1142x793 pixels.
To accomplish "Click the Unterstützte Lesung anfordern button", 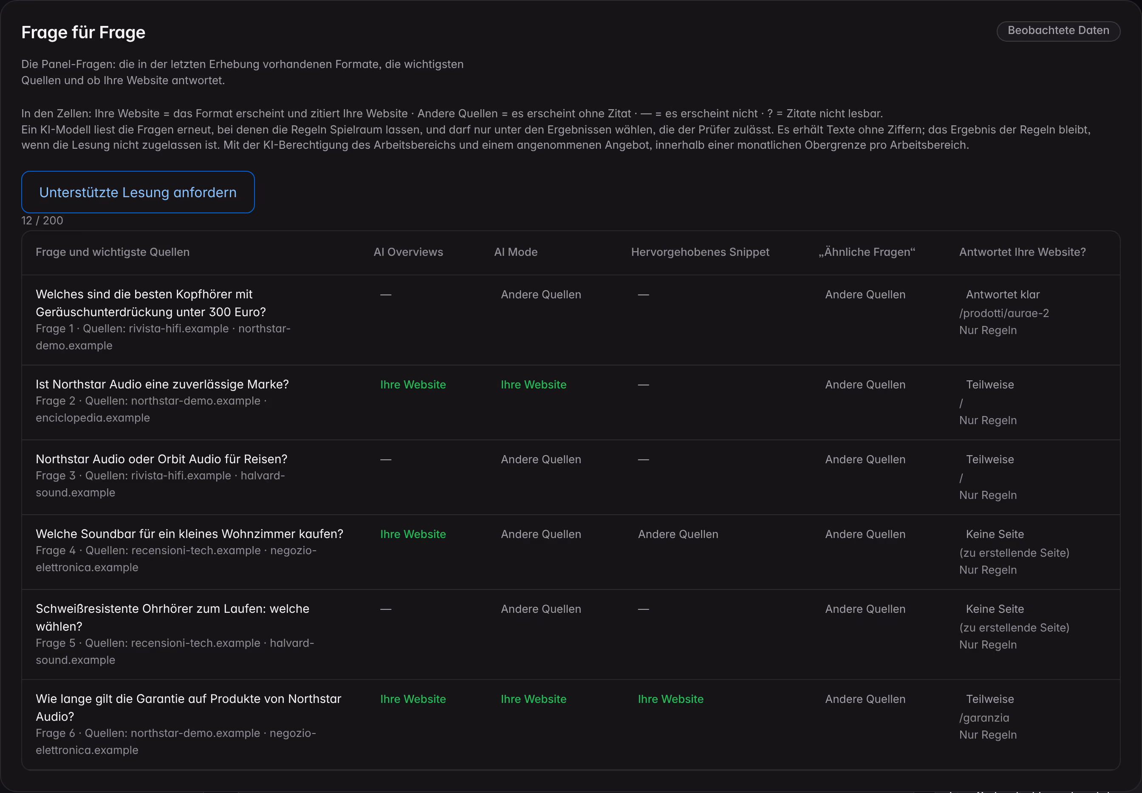I will 138,192.
